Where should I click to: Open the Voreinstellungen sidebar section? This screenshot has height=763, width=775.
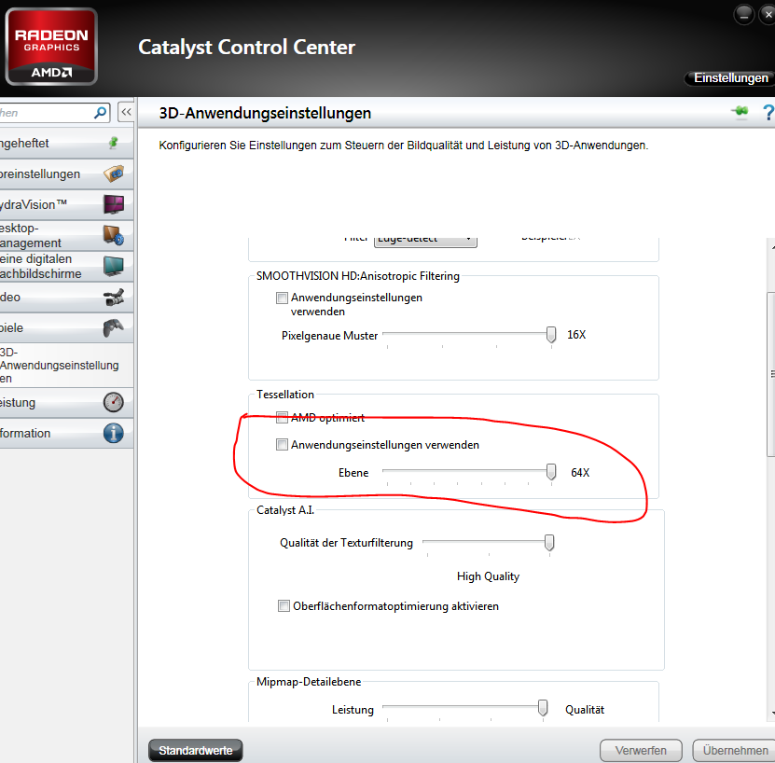click(66, 174)
